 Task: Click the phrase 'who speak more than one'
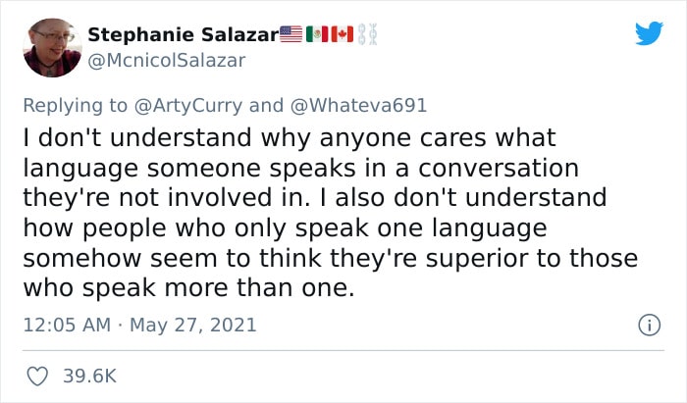tap(187, 288)
